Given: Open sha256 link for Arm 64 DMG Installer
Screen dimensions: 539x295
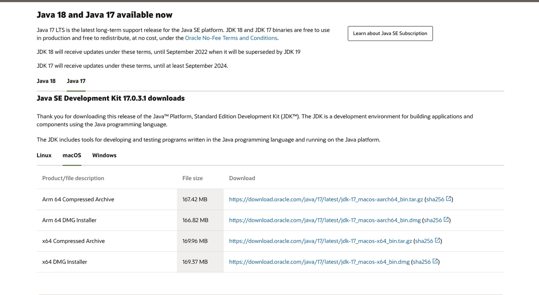Looking at the screenshot, I should [x=433, y=220].
